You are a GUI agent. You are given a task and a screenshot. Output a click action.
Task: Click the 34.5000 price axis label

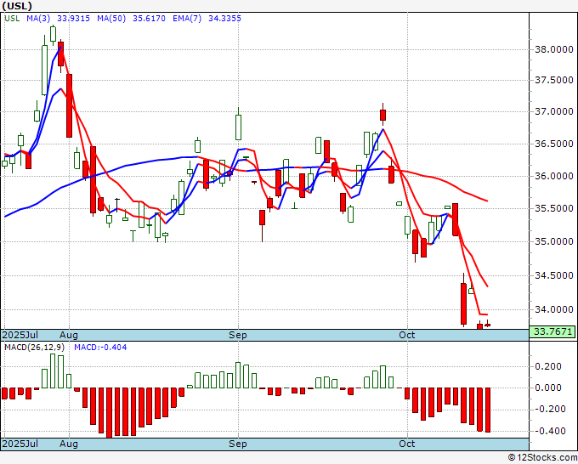coord(554,275)
